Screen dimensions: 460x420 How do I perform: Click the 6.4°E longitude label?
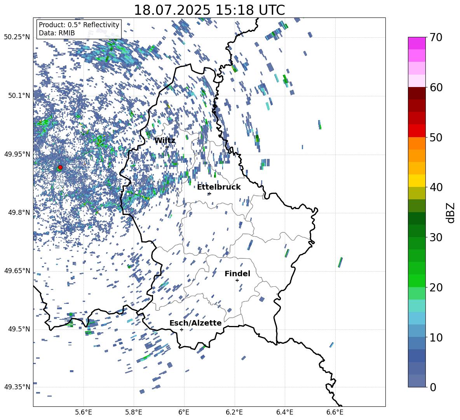285,412
